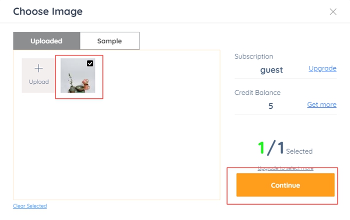Viewport: 350px width, 220px height.
Task: Close the Choose Image dialog
Action: point(333,11)
